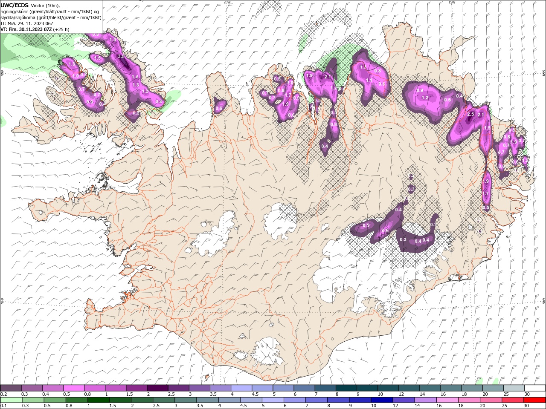546x409 pixels.
Task: Select the grey-green 3 rain legend swatch
Action: (186, 400)
